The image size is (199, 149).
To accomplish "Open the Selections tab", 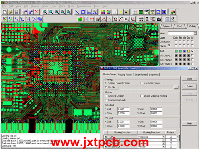I will tap(154, 74).
